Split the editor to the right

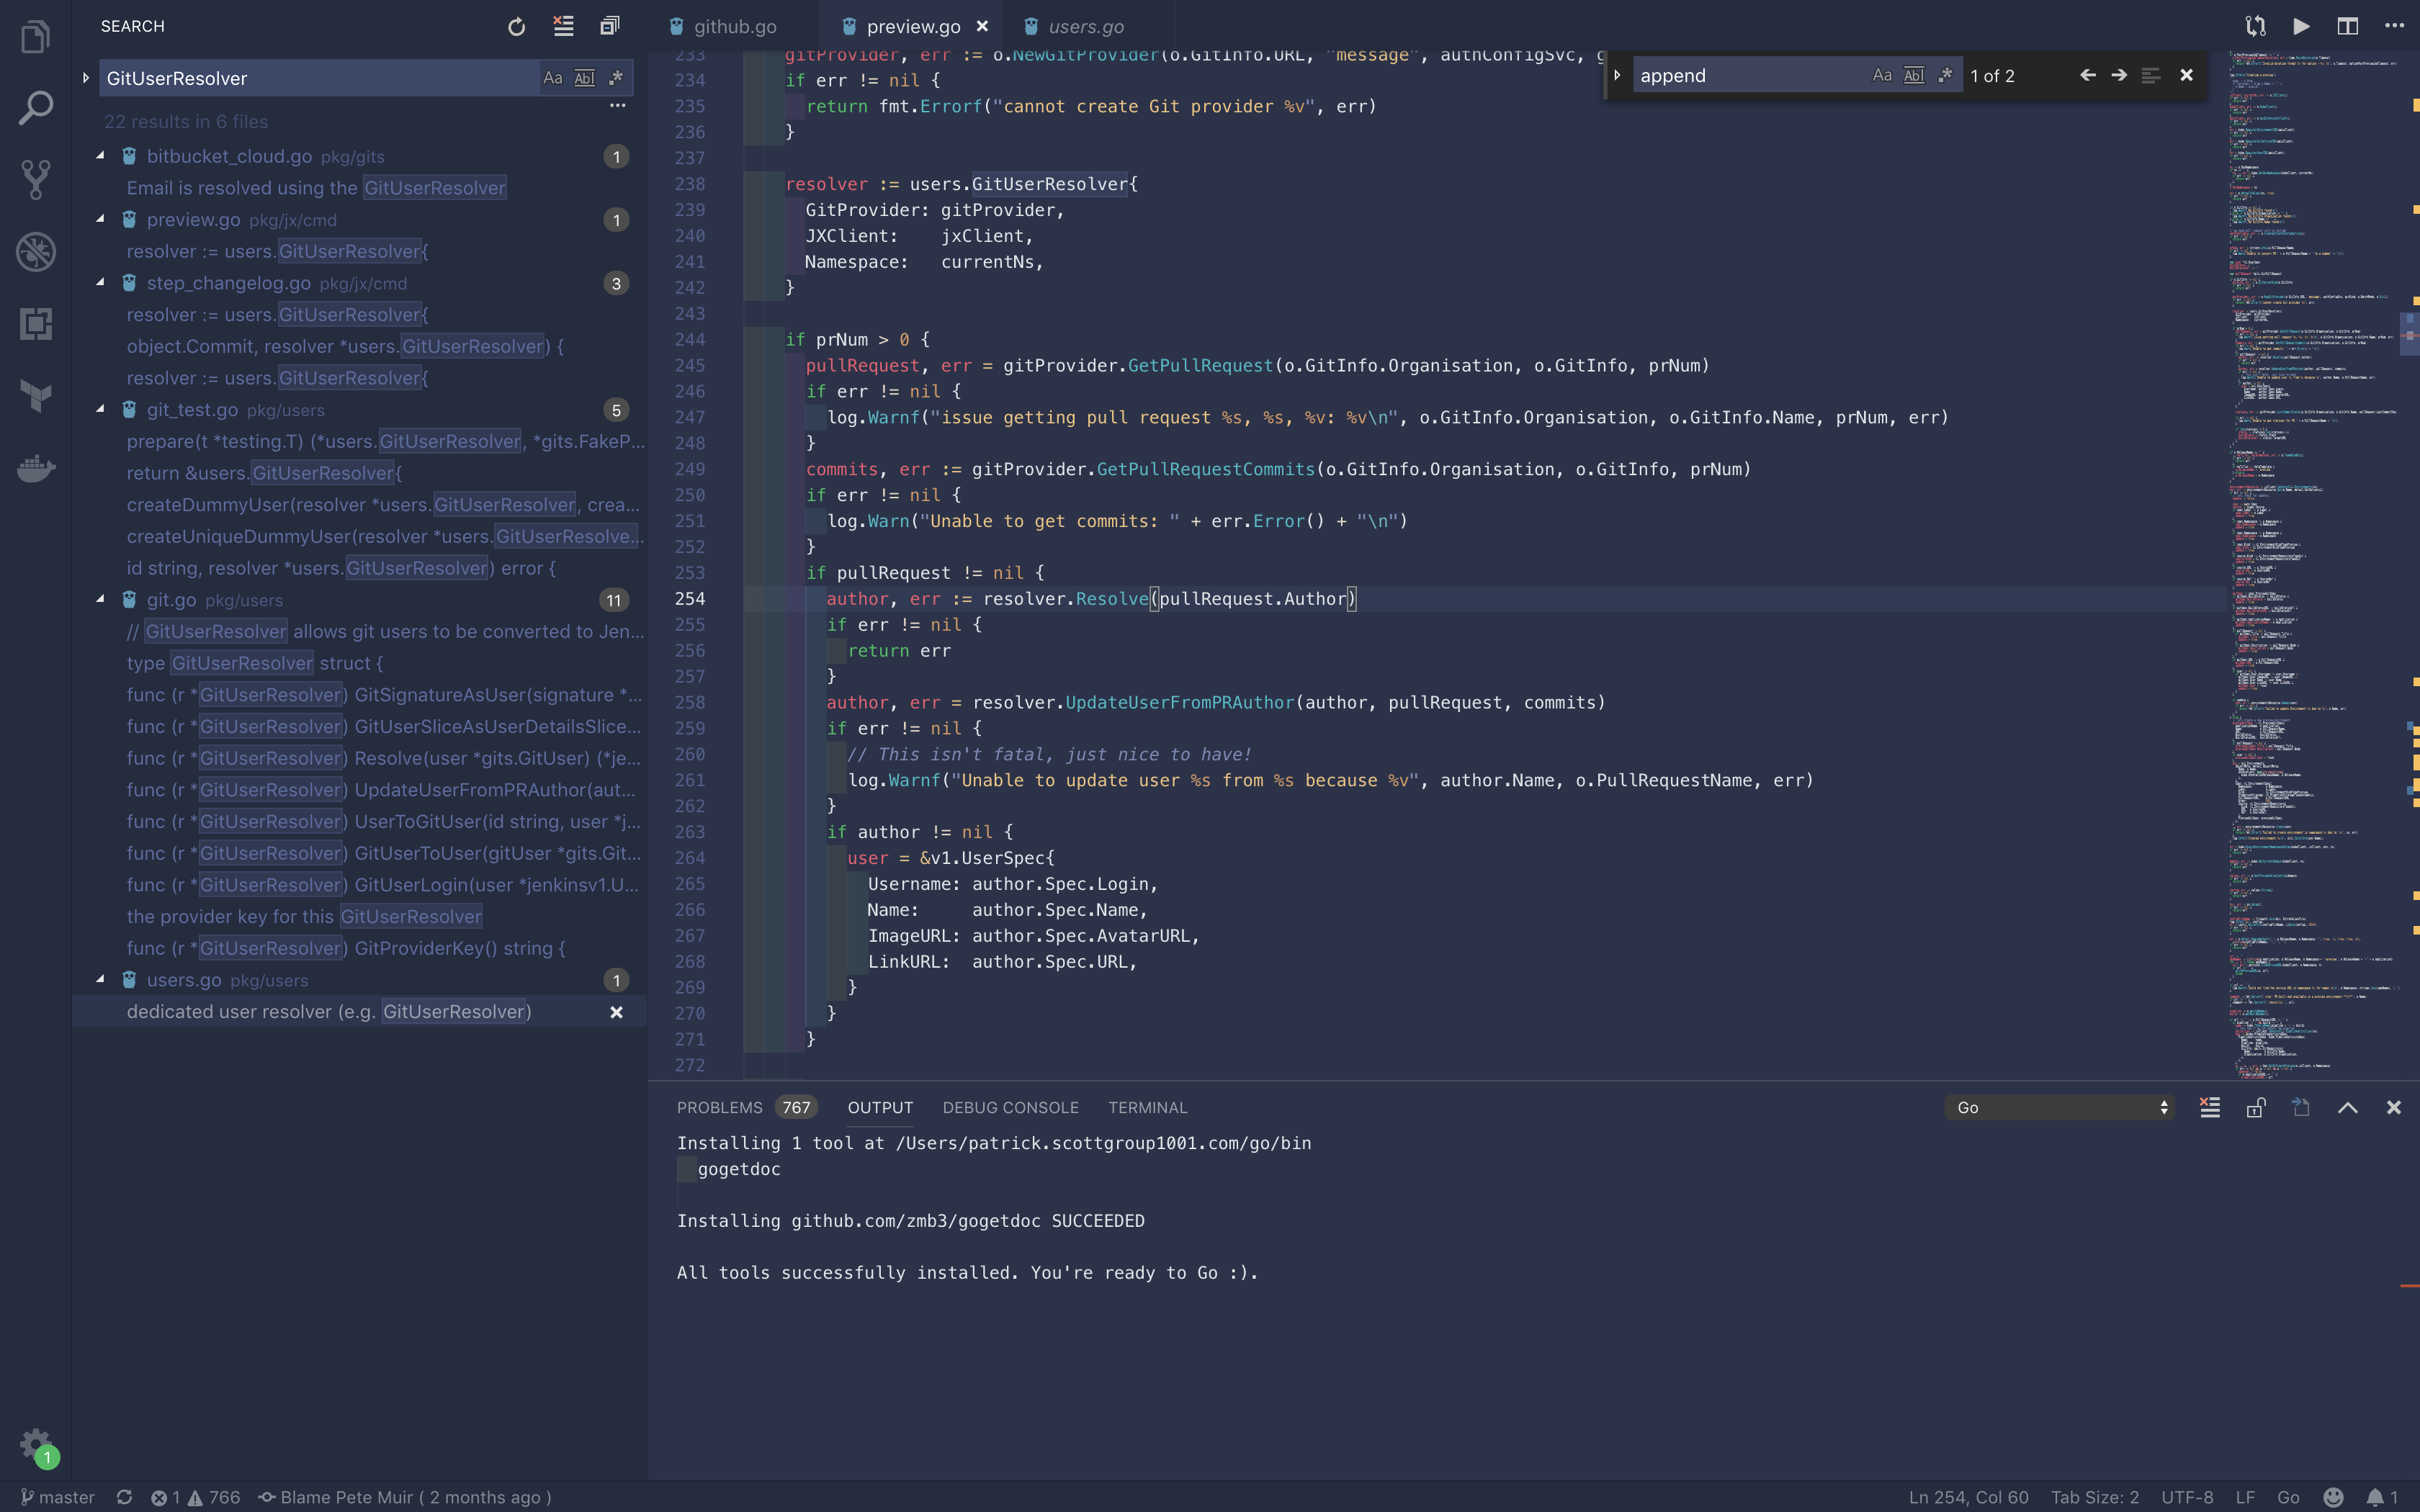pyautogui.click(x=2347, y=26)
